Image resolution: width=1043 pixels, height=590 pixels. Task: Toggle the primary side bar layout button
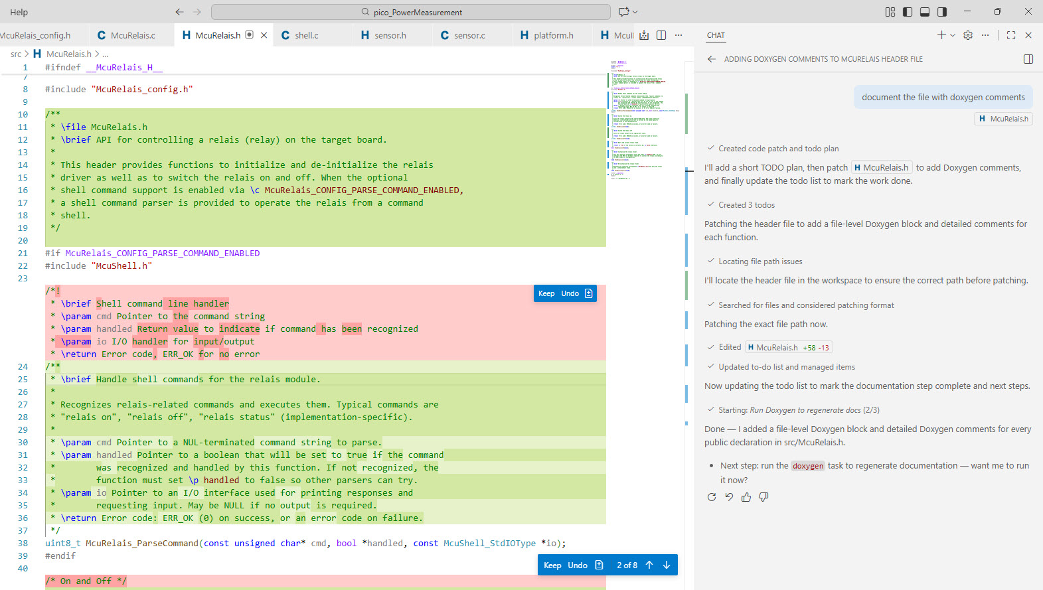908,12
